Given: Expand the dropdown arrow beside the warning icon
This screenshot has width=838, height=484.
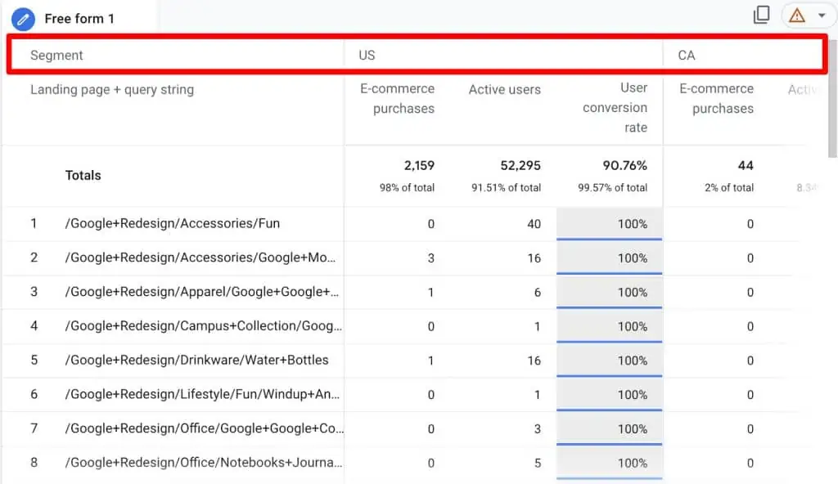Looking at the screenshot, I should click(823, 15).
